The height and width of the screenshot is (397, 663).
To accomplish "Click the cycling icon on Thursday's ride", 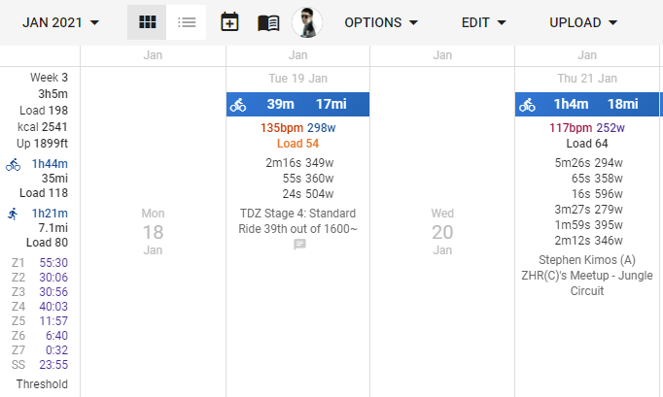I will tap(527, 105).
